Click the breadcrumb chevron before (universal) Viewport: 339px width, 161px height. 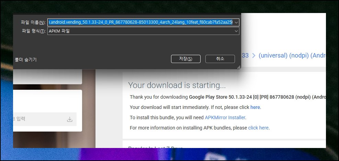coord(254,55)
